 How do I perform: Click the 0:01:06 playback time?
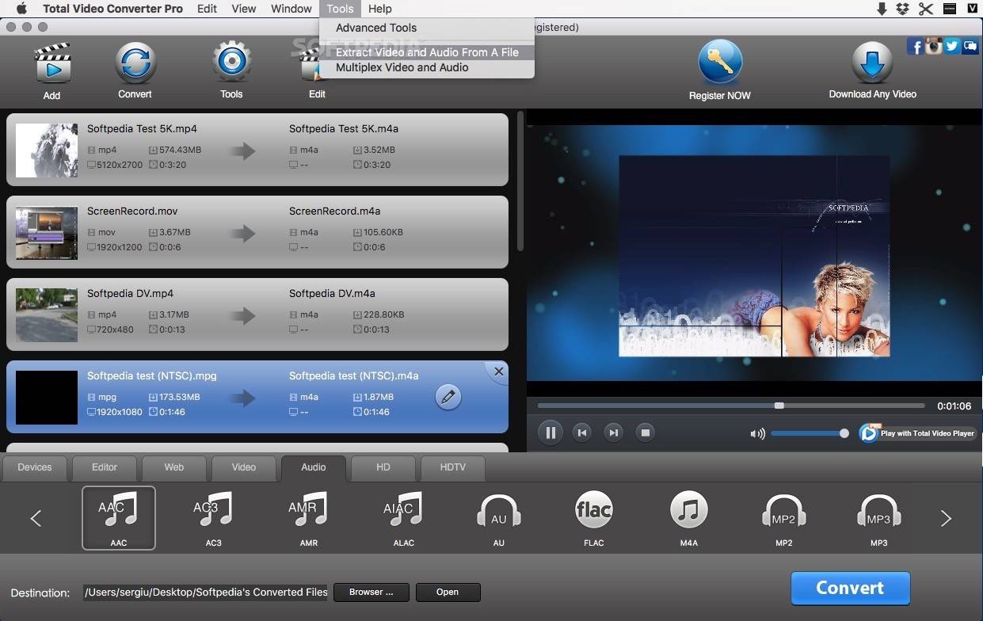pyautogui.click(x=954, y=406)
